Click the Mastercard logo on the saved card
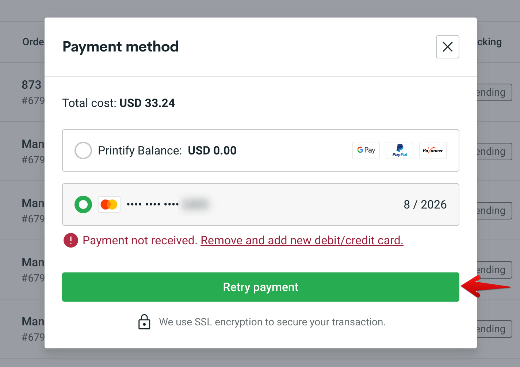 (109, 204)
